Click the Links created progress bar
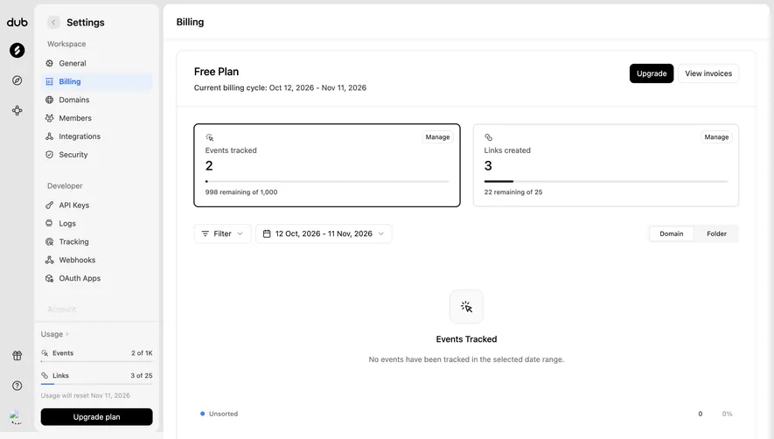 point(606,182)
